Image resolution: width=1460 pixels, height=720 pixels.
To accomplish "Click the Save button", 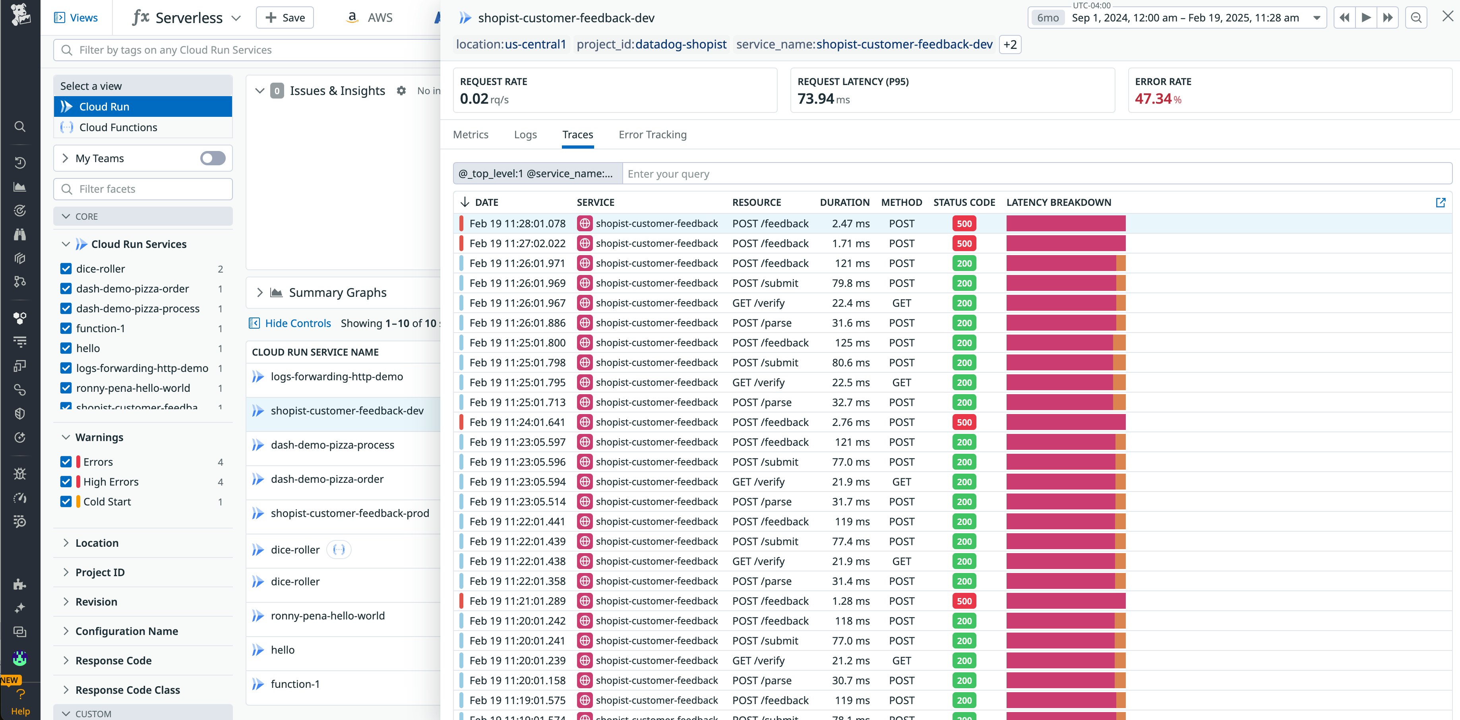I will point(285,17).
